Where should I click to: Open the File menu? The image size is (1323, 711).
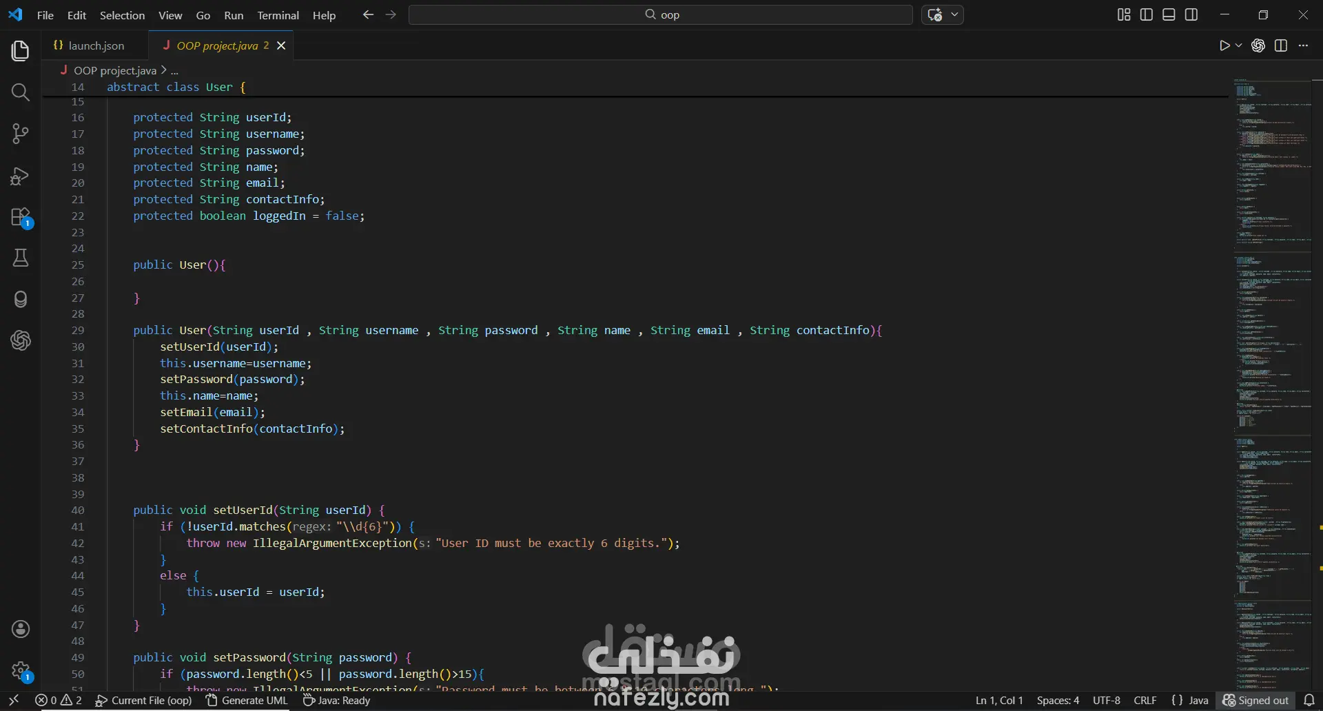point(45,15)
